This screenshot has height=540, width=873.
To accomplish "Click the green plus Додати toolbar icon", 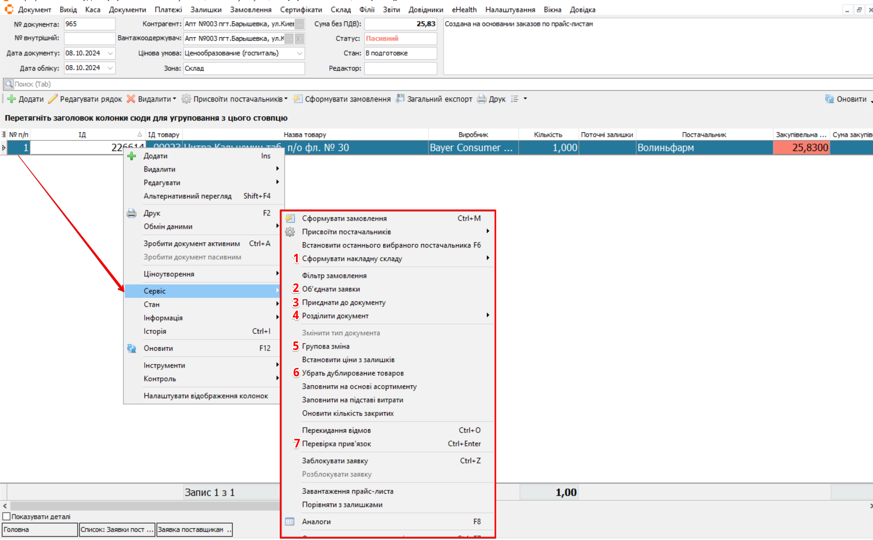I will [12, 99].
